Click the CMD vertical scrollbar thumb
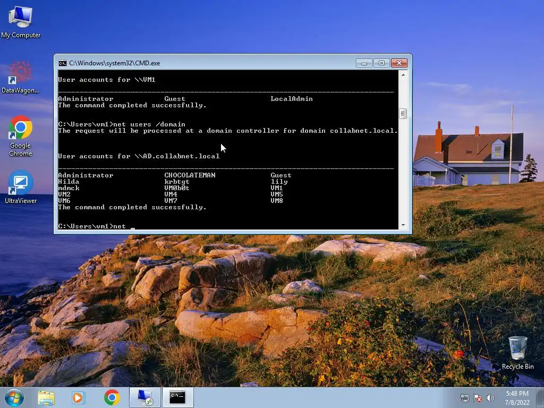Viewport: 544px width, 408px height. click(403, 114)
